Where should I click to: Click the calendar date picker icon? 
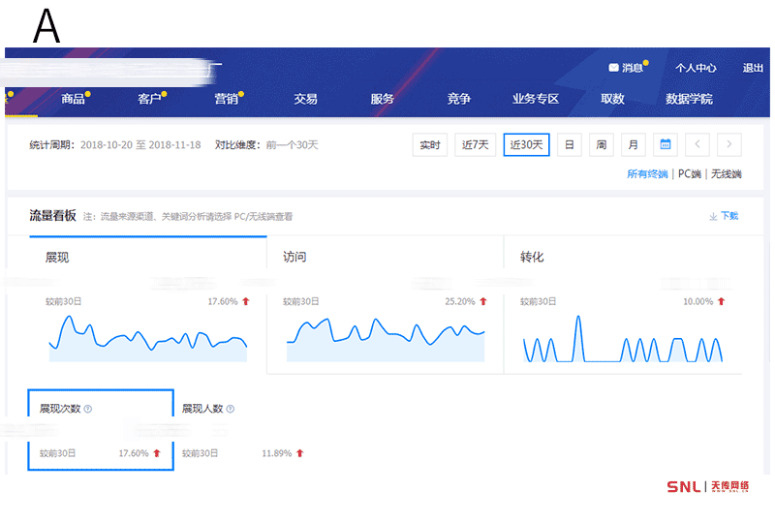pos(666,145)
